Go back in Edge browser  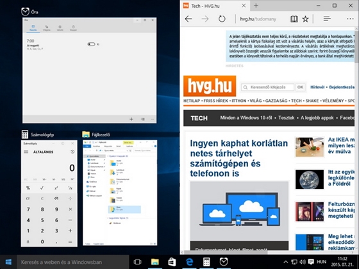pyautogui.click(x=188, y=19)
